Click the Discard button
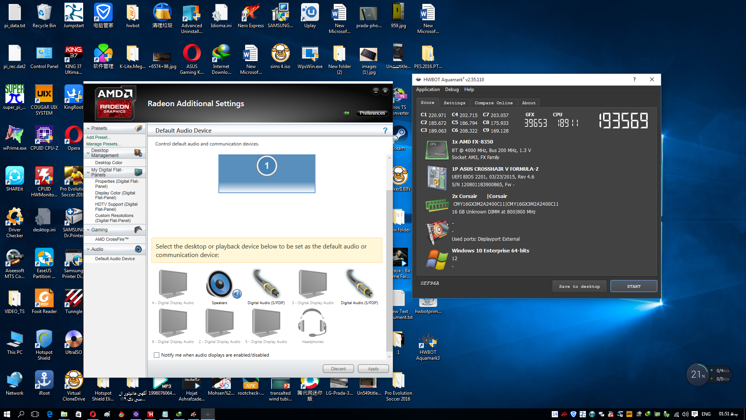Image resolution: width=746 pixels, height=420 pixels. click(338, 369)
